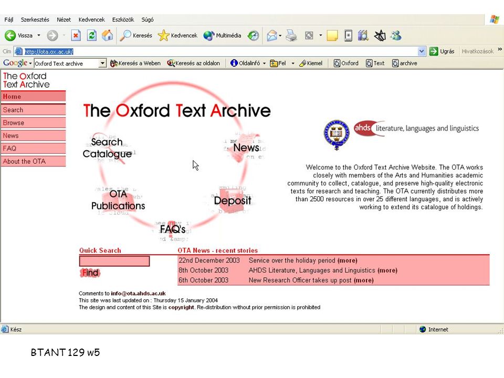This screenshot has height=378, width=504.
Task: Click the Forward arrow button
Action: (x=52, y=35)
